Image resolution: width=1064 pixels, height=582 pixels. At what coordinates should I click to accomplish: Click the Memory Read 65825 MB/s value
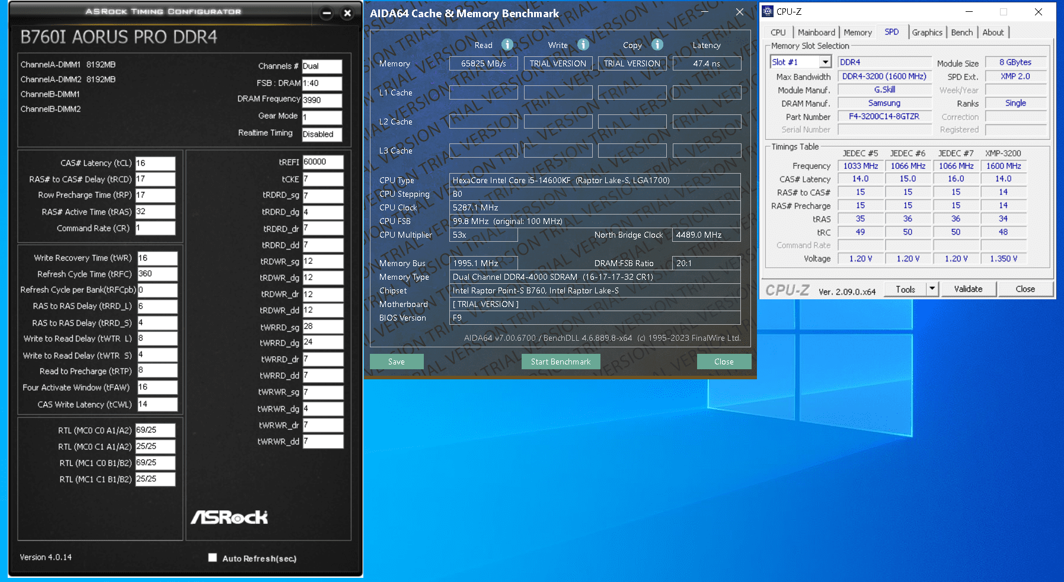[x=484, y=63]
